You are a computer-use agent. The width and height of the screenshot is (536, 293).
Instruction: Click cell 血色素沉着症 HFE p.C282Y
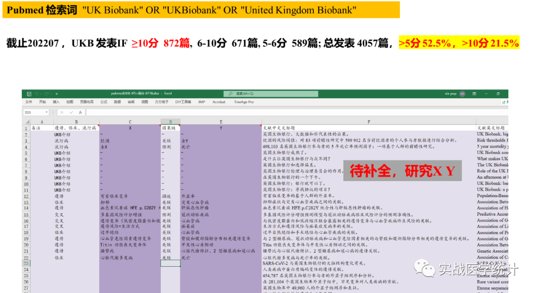130,208
